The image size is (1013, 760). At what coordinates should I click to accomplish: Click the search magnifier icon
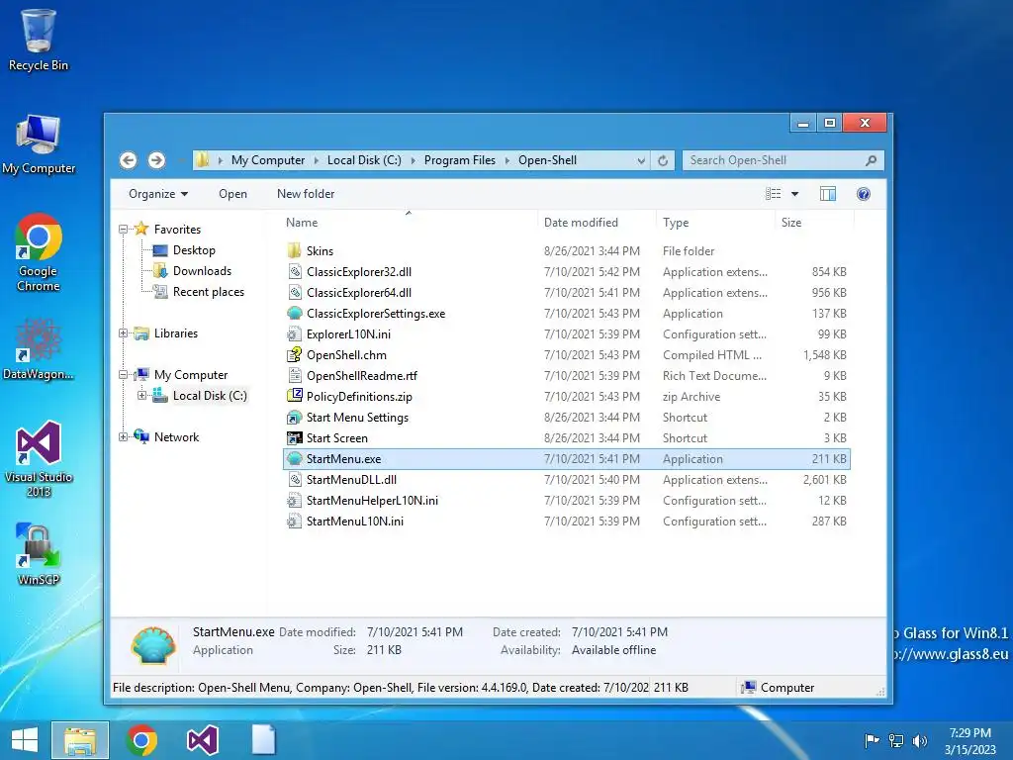coord(871,160)
